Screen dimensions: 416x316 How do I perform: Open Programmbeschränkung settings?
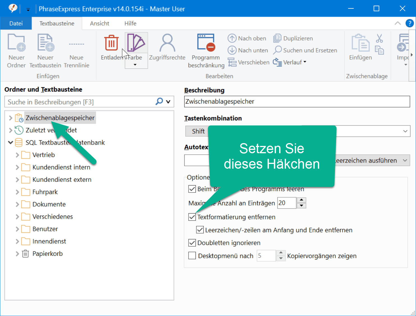click(x=206, y=51)
